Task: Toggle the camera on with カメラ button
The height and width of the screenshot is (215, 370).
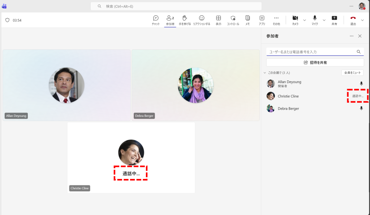Action: [x=295, y=20]
